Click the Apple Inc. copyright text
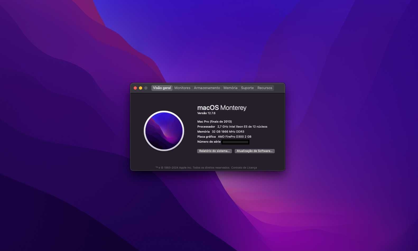Screen dimensions: 418x251 193,168
